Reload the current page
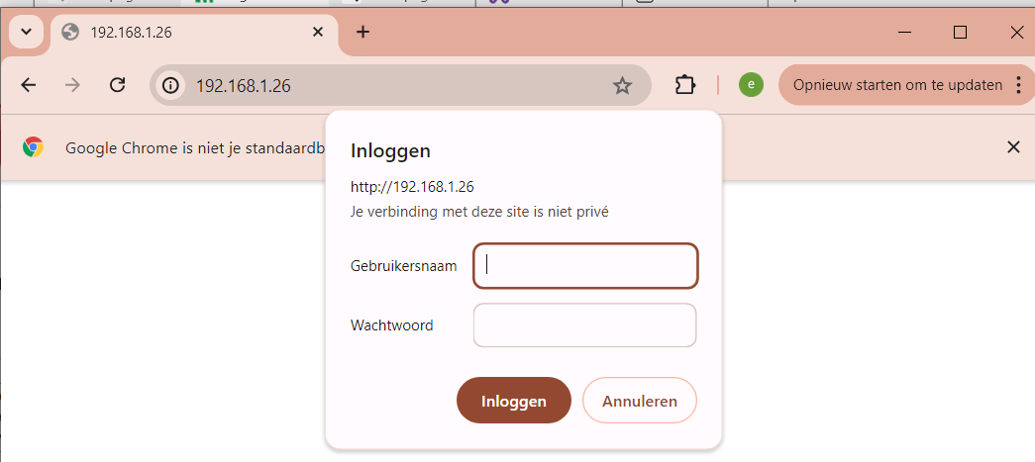 (x=117, y=85)
